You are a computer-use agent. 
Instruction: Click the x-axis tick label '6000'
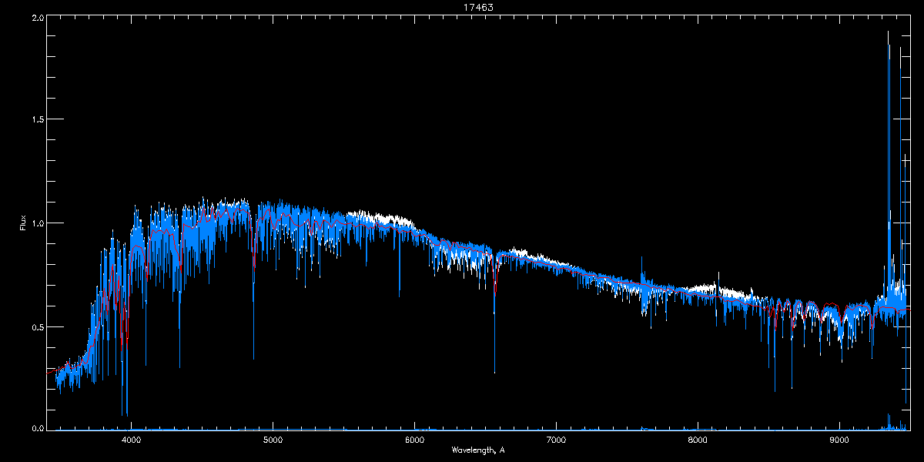[x=415, y=440]
